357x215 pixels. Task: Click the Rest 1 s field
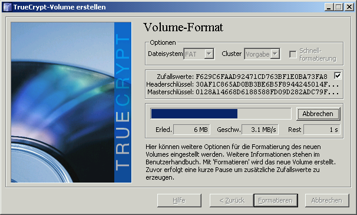point(322,130)
